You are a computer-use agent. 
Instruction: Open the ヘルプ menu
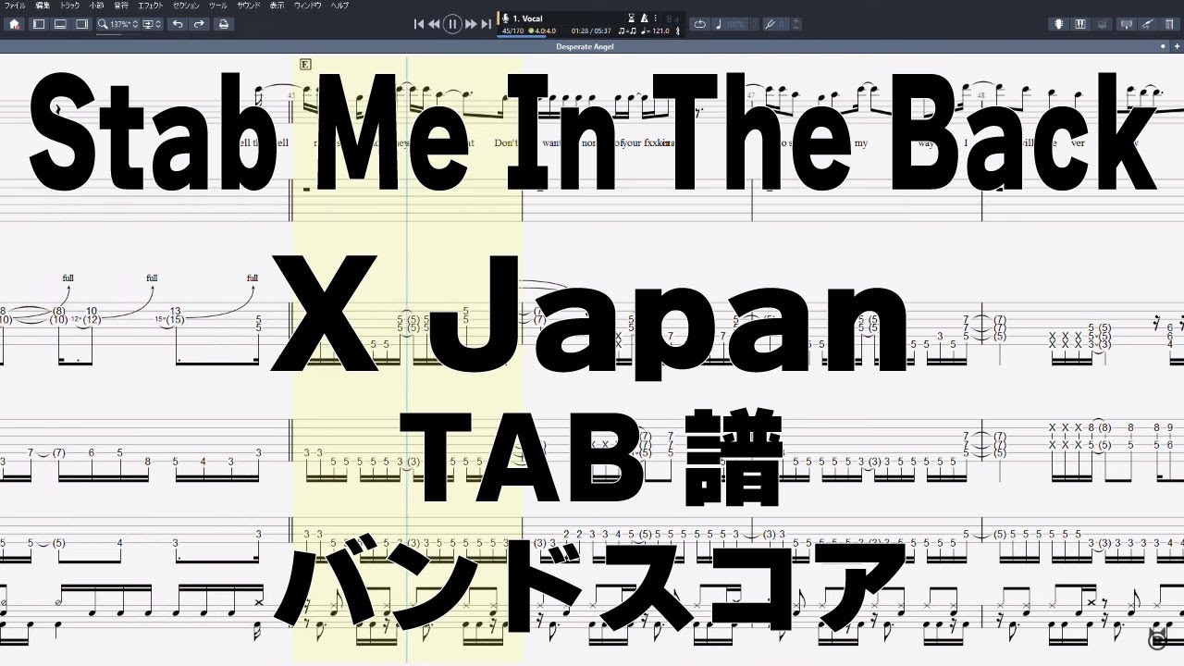pos(340,6)
